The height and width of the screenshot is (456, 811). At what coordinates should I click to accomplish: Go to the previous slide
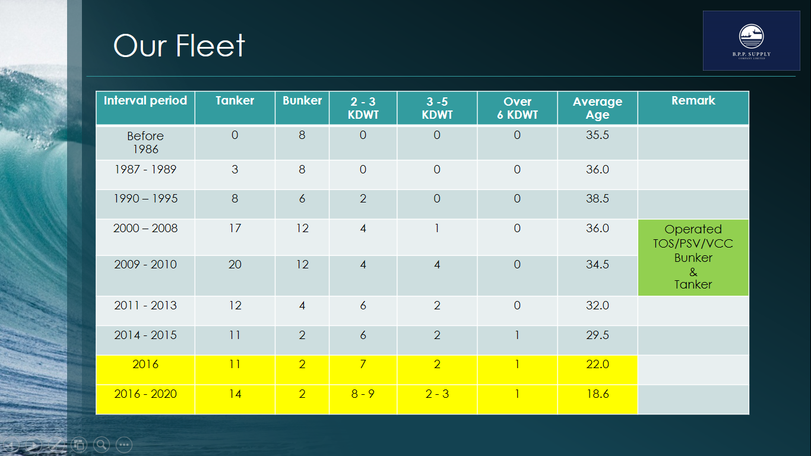(x=11, y=444)
